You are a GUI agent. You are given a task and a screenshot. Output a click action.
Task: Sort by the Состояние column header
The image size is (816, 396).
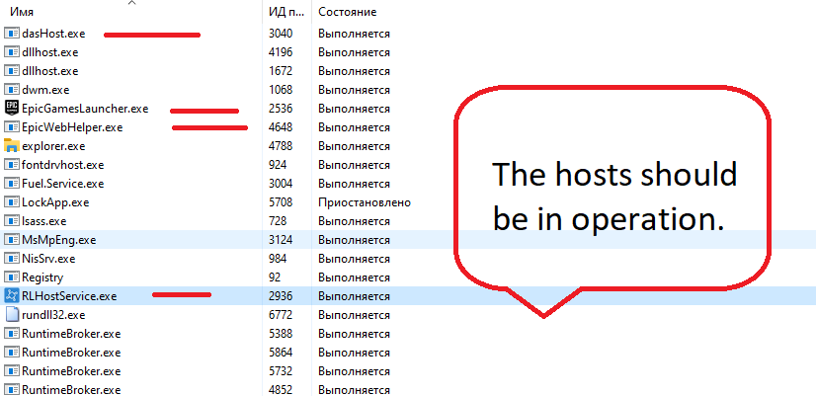[347, 12]
